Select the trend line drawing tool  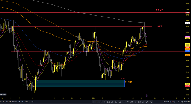[x=101, y=102]
